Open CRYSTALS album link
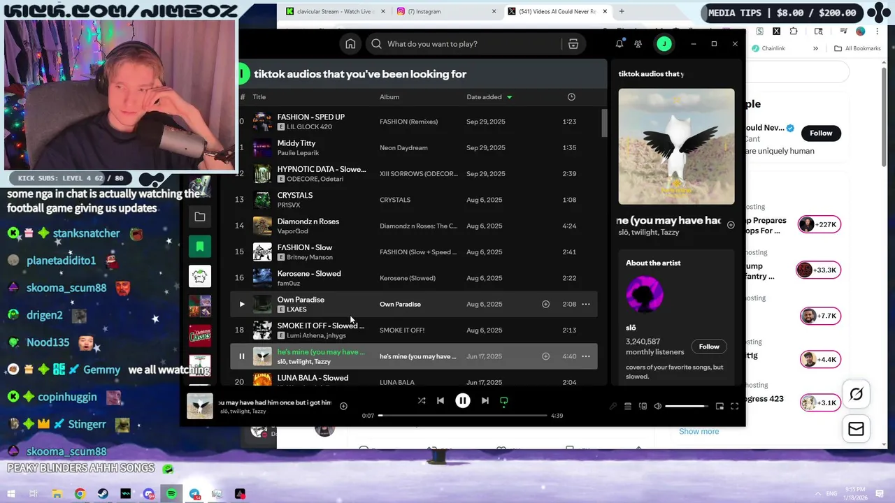 pyautogui.click(x=395, y=200)
